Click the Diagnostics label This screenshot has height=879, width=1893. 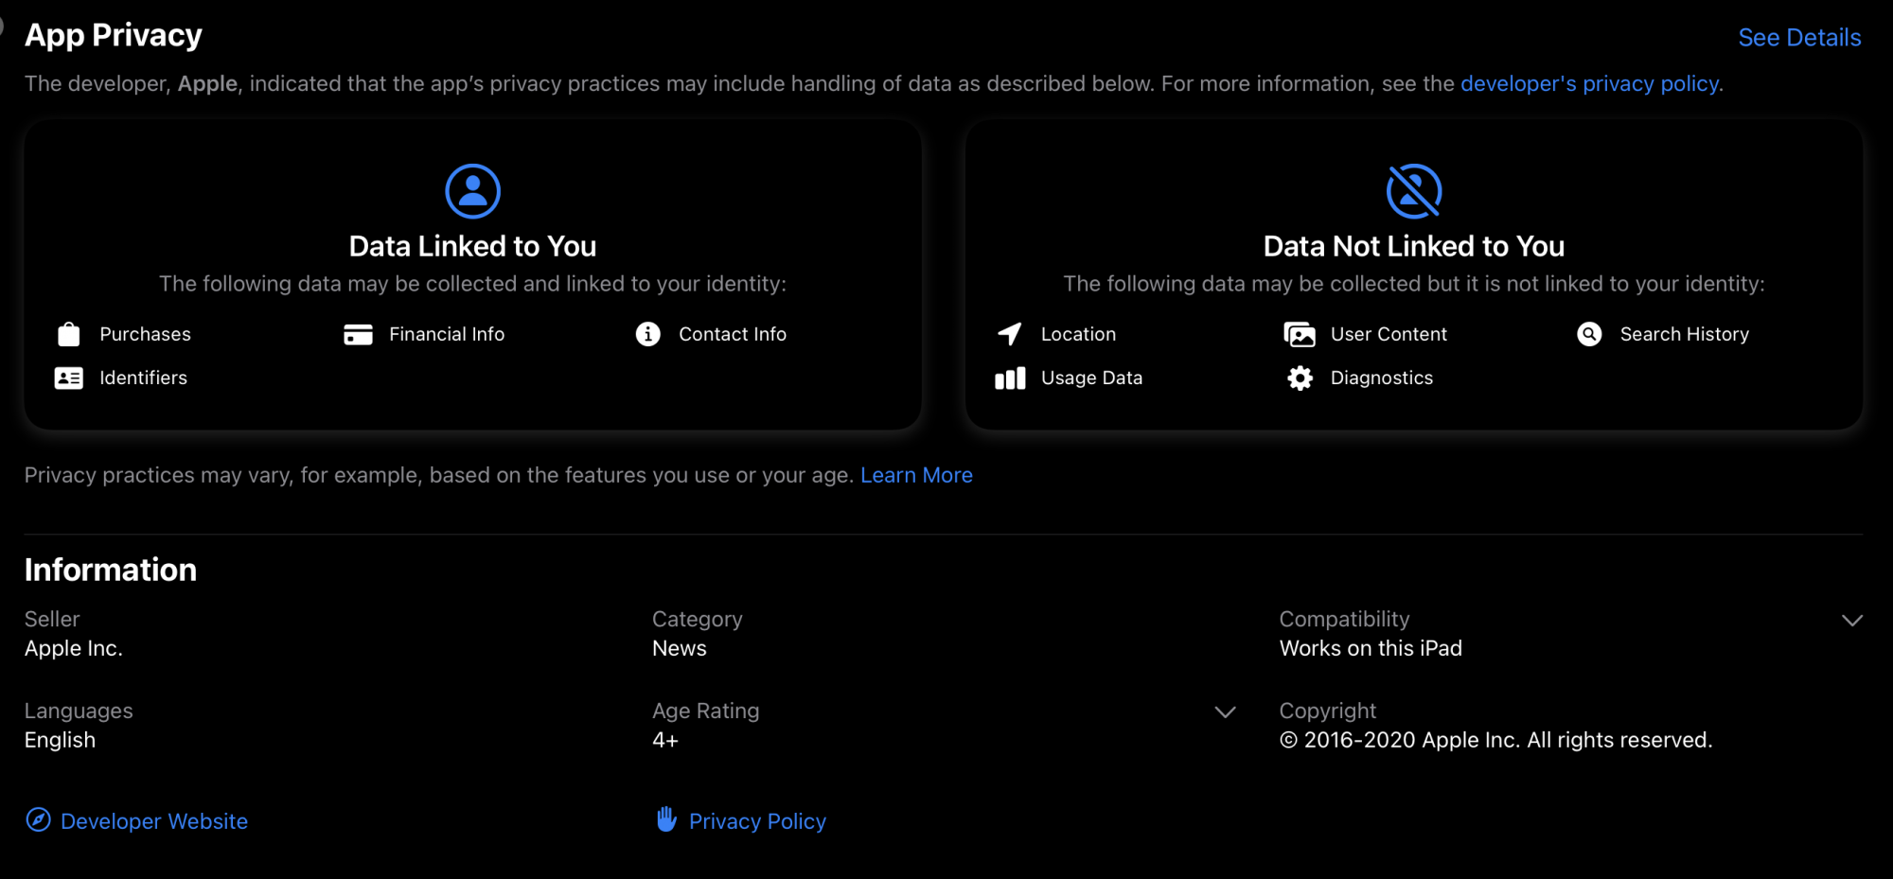point(1381,378)
